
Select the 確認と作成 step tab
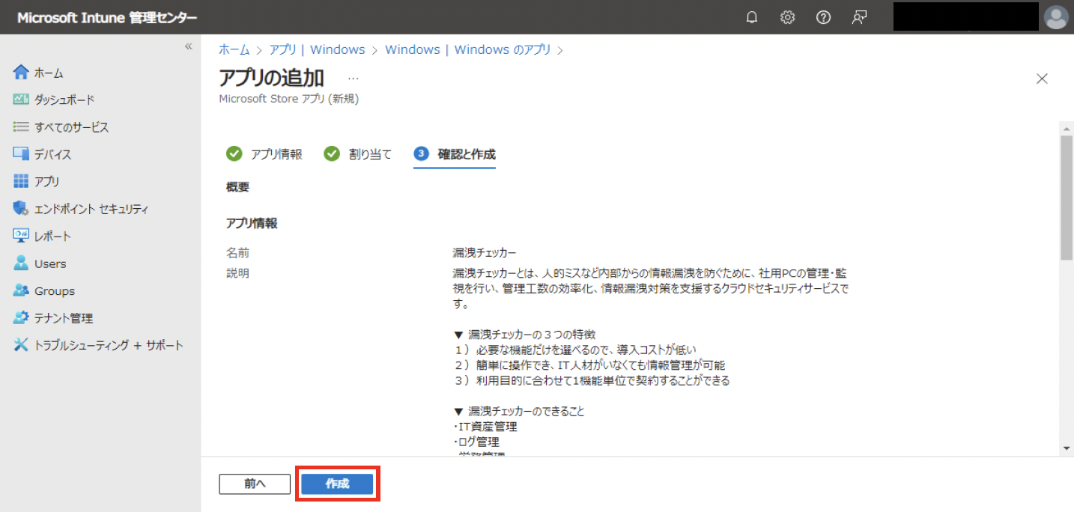[x=455, y=154]
